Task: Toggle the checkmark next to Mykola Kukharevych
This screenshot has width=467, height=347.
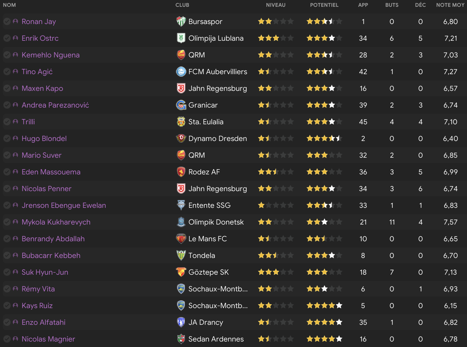Action: coord(7,222)
